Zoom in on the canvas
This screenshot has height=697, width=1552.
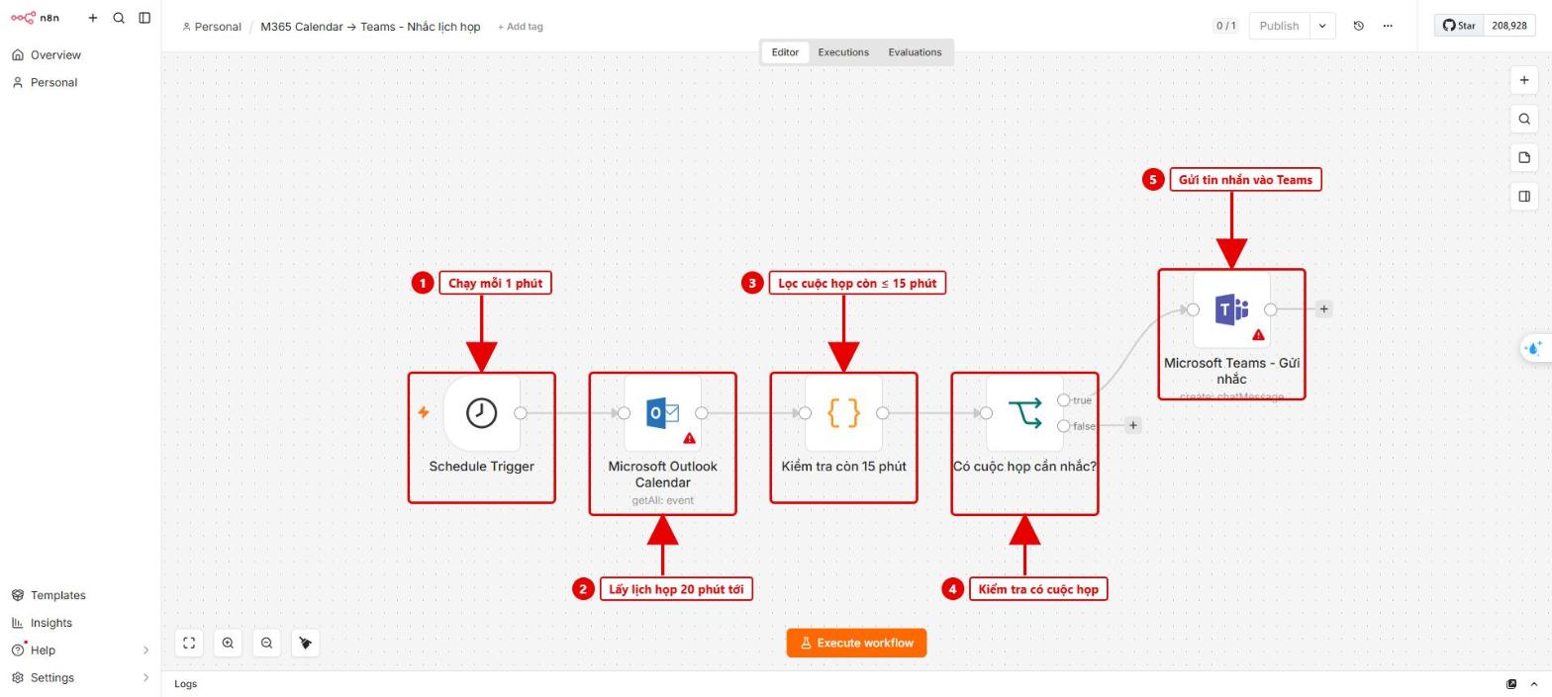pyautogui.click(x=228, y=643)
